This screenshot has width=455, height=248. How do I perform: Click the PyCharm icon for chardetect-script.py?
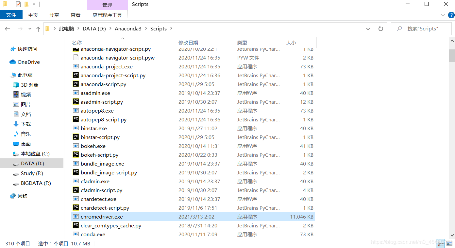tap(76, 208)
